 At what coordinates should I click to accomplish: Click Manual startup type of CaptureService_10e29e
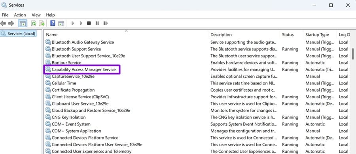click(x=312, y=76)
